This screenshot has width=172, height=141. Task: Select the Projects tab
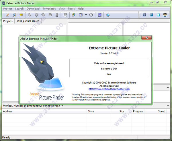[x=8, y=21]
